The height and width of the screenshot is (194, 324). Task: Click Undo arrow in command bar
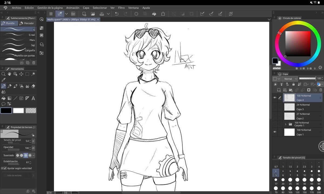pyautogui.click(x=117, y=14)
